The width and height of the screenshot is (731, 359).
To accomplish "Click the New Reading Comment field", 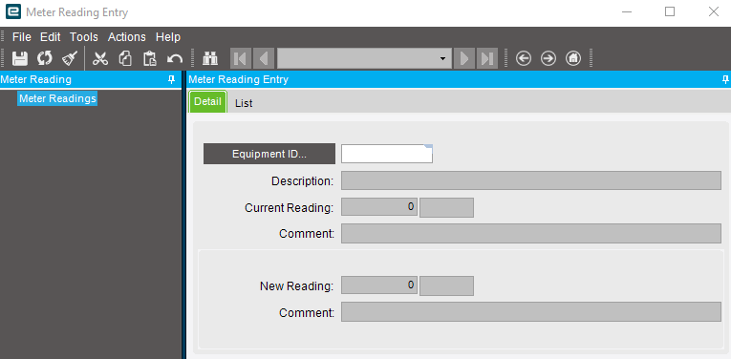I will [531, 311].
